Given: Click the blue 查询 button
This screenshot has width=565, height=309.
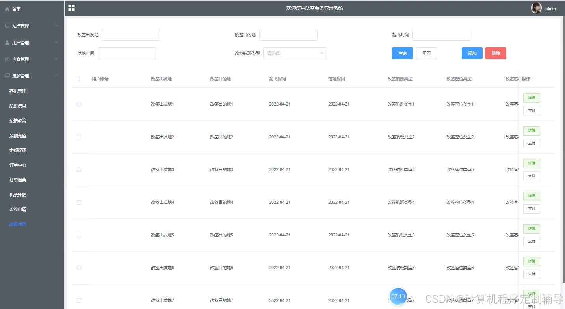Looking at the screenshot, I should pyautogui.click(x=402, y=53).
